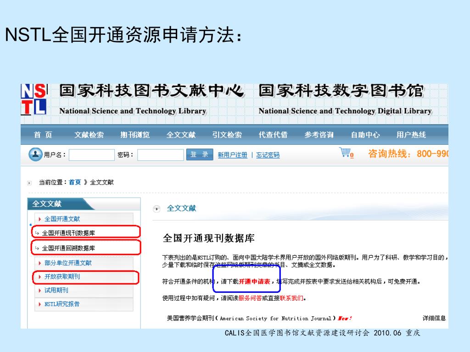Screen dimensions: 470x352
Task: Click the red arrow beside 部分单位开通文献
Action: (x=40, y=263)
